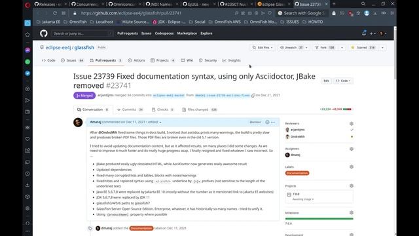
Task: Switch to the Security tab
Action: pyautogui.click(x=208, y=60)
